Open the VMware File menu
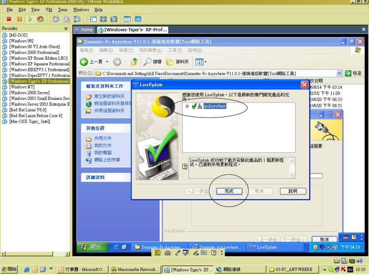This screenshot has height=276, width=369. click(x=10, y=10)
